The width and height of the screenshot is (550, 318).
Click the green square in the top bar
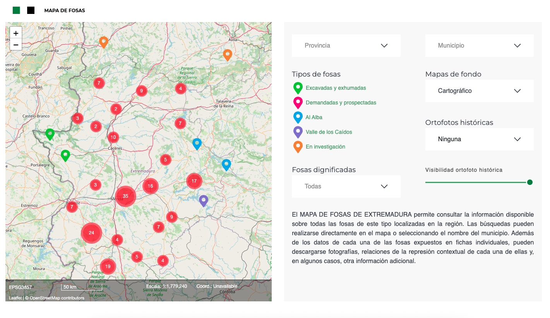coord(15,10)
